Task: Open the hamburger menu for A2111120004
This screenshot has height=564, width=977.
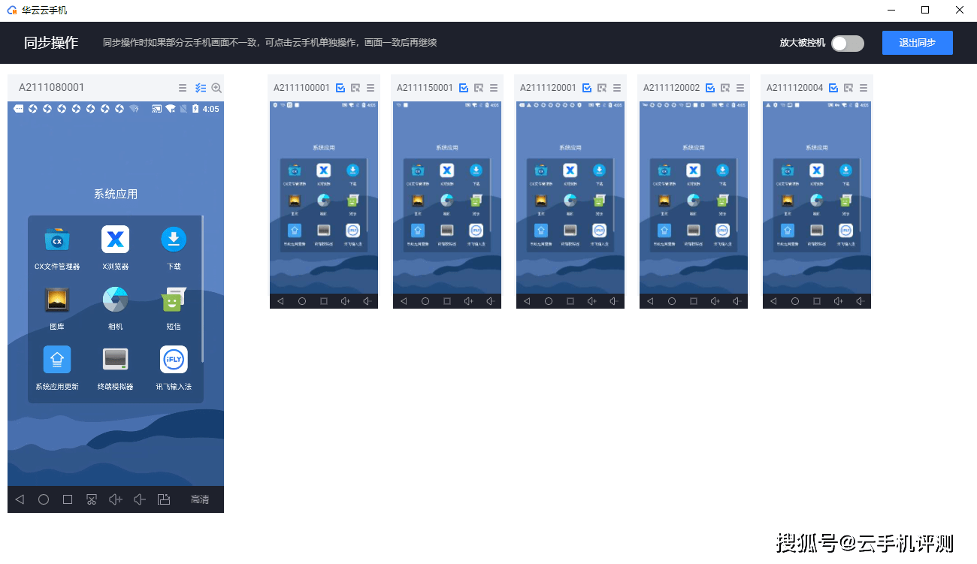Action: coord(864,88)
